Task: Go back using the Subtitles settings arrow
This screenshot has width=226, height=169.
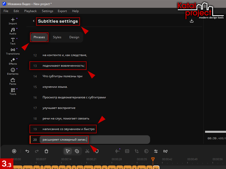Action: 34,21
